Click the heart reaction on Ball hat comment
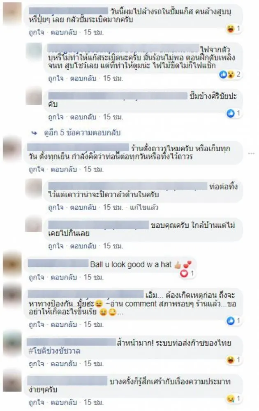Screen dimensions: 259x411 pos(184,274)
